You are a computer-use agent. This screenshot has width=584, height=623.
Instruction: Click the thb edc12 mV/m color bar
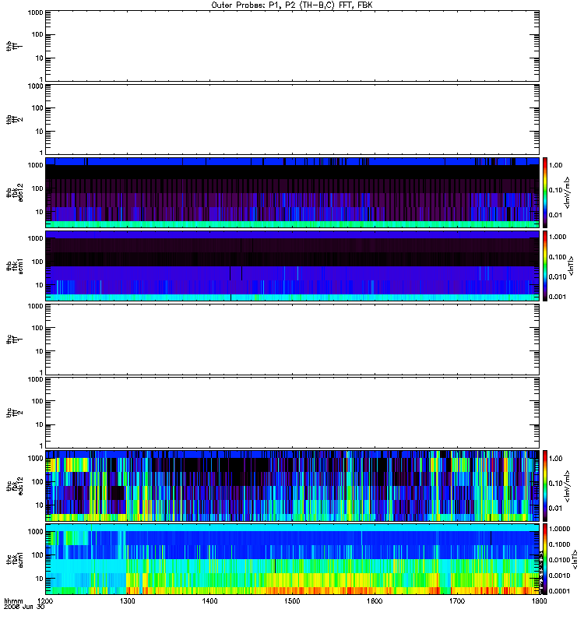point(545,192)
